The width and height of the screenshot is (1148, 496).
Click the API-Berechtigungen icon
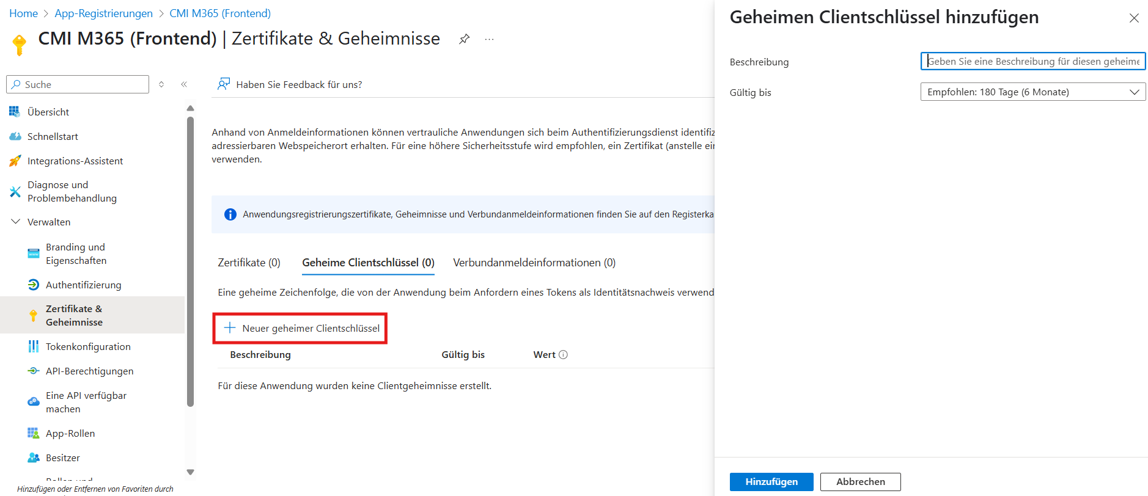pos(34,371)
